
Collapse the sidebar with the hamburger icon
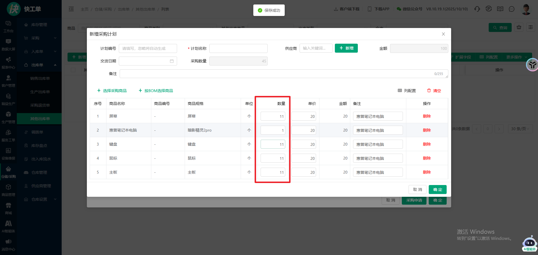(71, 9)
